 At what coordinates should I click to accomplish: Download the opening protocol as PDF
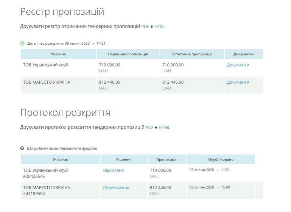(x=150, y=128)
